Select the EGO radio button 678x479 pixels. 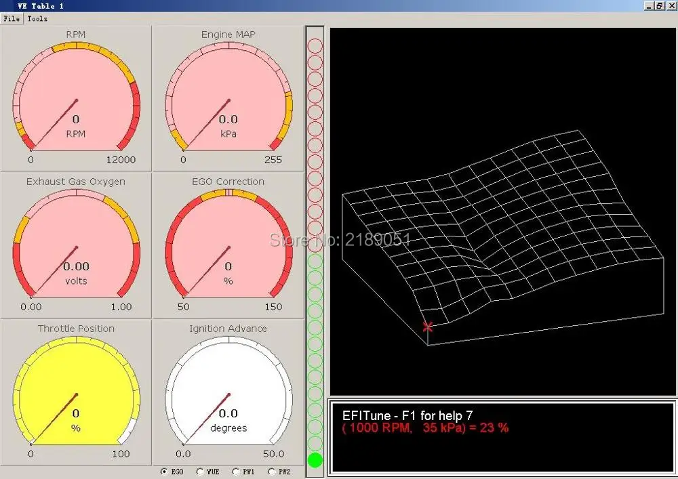(165, 472)
